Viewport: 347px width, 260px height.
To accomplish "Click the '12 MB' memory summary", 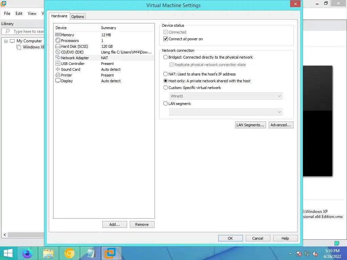I will click(106, 35).
